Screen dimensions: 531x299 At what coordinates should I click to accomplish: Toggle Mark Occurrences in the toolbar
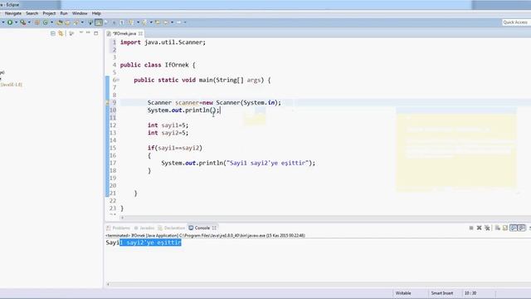coord(90,22)
